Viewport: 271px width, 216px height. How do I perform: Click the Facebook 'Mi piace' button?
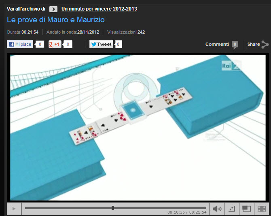coord(20,45)
